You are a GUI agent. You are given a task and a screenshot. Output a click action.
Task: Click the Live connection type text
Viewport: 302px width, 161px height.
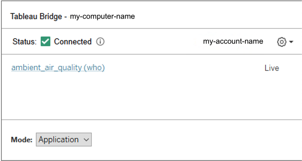click(x=272, y=68)
